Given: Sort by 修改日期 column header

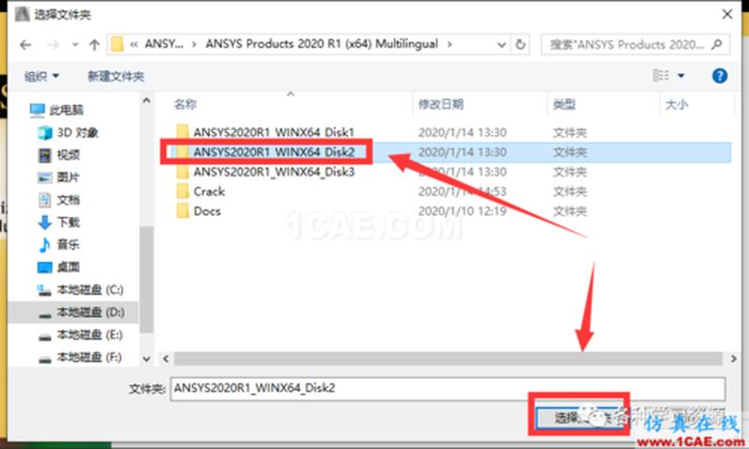Looking at the screenshot, I should (x=440, y=104).
